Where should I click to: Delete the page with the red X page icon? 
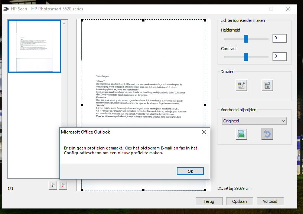click(63, 186)
